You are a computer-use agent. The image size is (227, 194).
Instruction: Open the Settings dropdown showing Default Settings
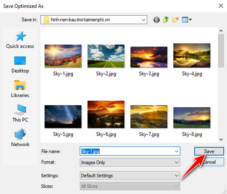click(130, 175)
